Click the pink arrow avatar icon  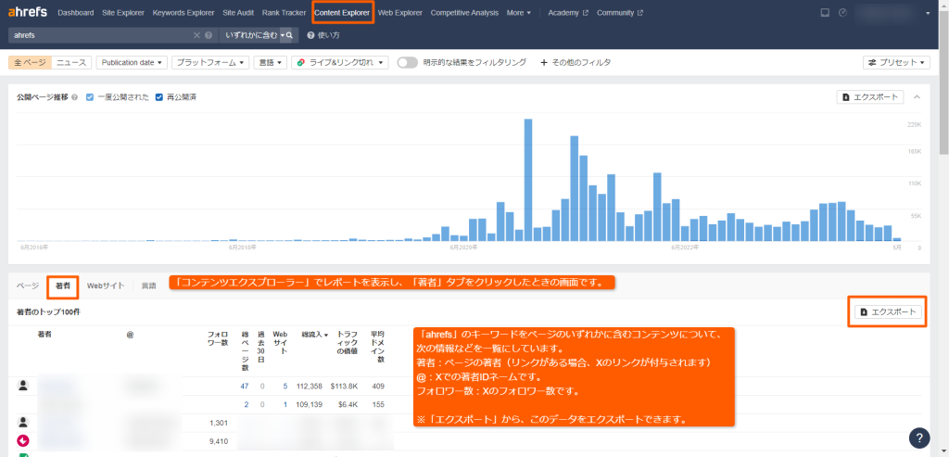coord(24,440)
